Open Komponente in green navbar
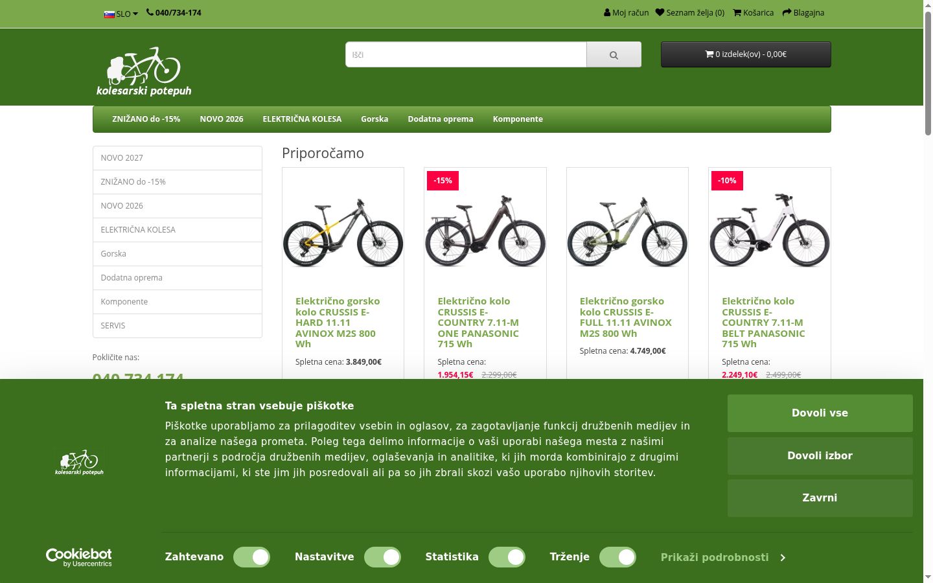The image size is (933, 583). [518, 119]
